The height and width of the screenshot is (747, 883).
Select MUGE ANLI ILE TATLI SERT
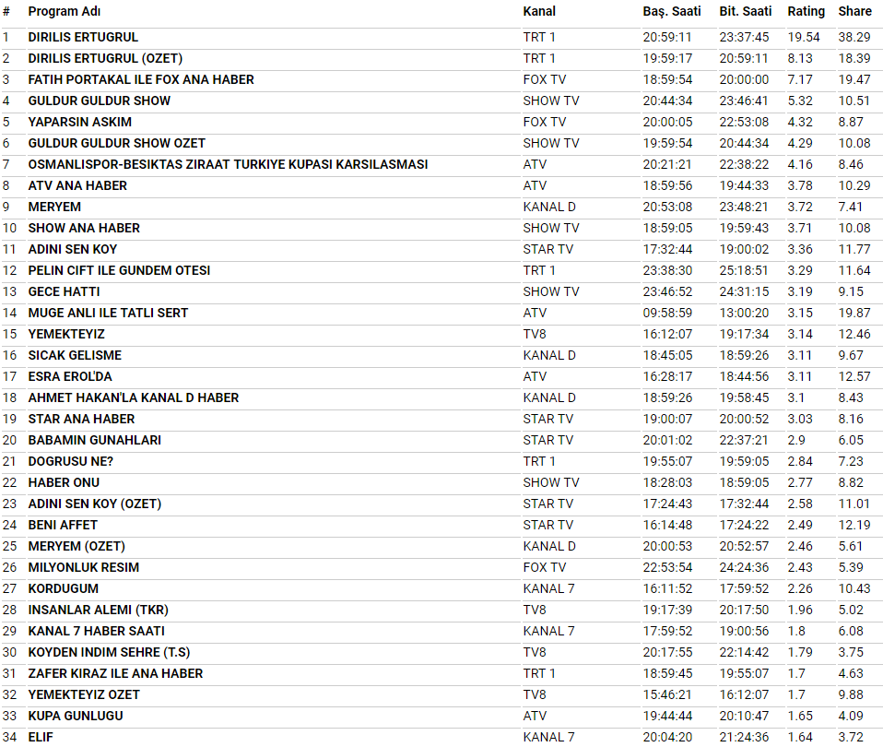[x=108, y=313]
